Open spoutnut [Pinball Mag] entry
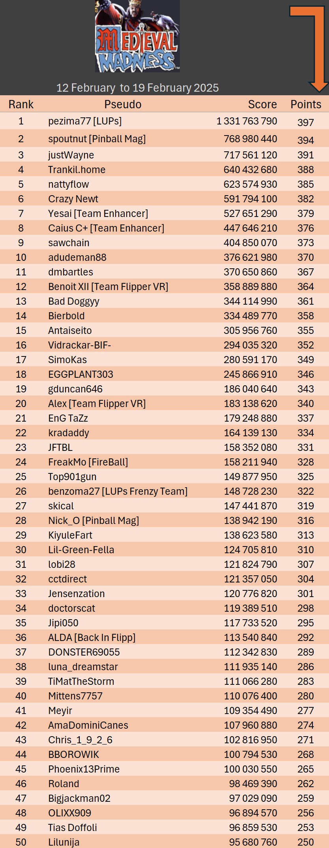This screenshot has height=848, width=329. point(97,139)
